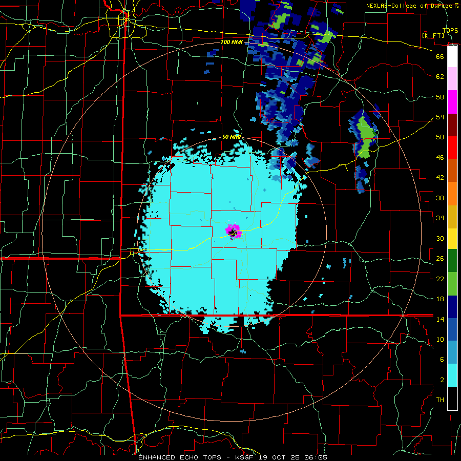Screen dimensions: 461x461
Task: Click the light pink 62 kft legend swatch
Action: pos(452,79)
